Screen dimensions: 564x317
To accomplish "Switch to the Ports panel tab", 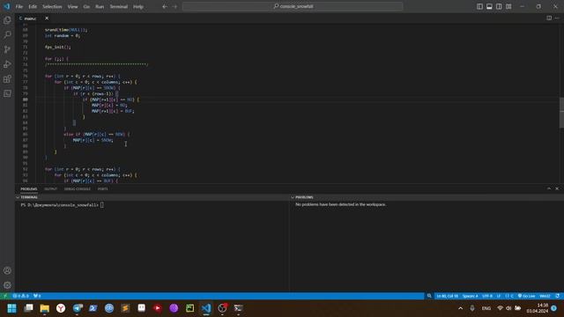I will point(103,189).
